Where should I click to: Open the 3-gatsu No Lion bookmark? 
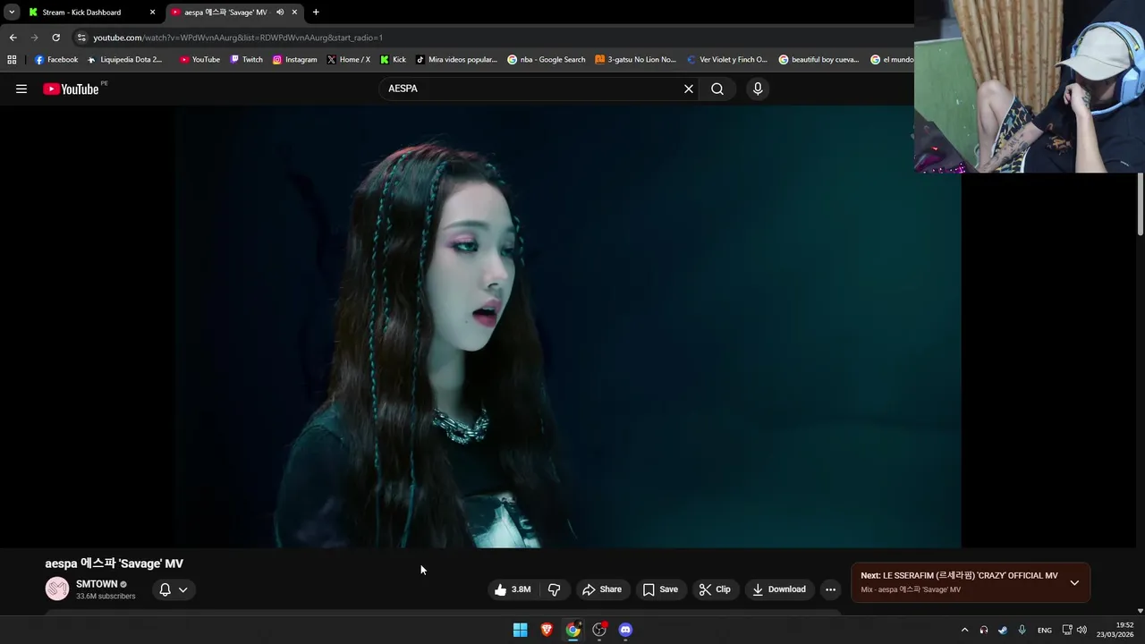635,60
